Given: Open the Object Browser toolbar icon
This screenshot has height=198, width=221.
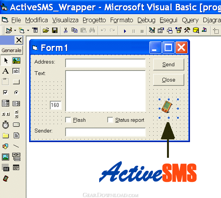Looking at the screenshot, I should coord(178,30).
